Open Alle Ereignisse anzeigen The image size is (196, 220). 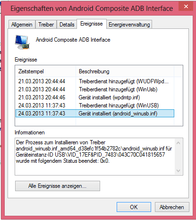[58, 186]
